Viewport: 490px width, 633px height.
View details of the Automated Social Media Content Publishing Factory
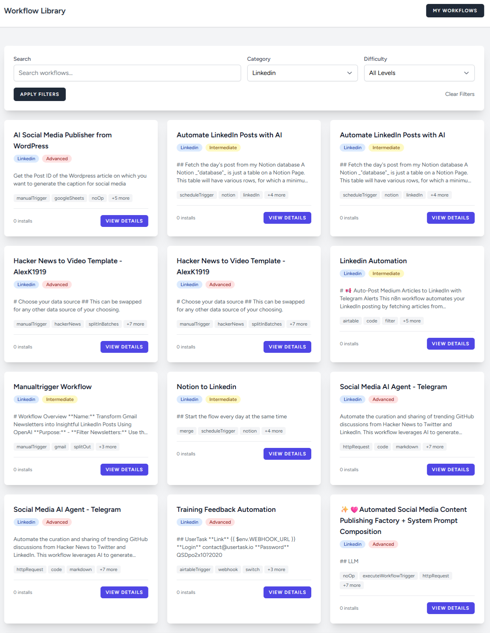(451, 608)
